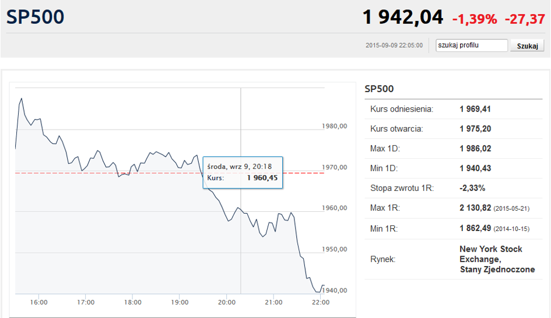551x318 pixels.
Task: Click the -27,37 point change value
Action: (525, 19)
